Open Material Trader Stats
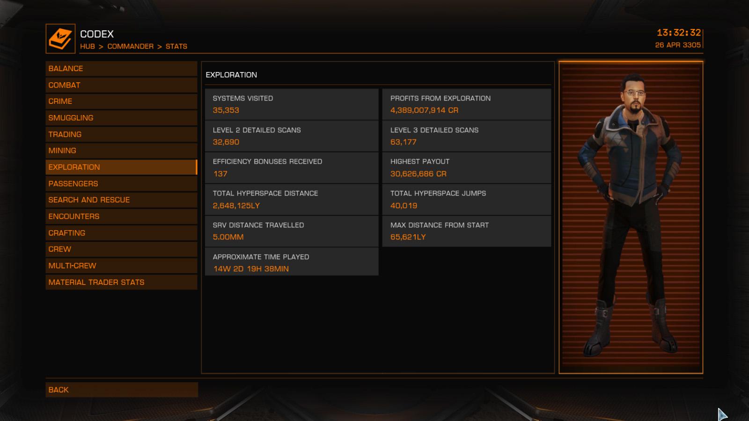 121,282
